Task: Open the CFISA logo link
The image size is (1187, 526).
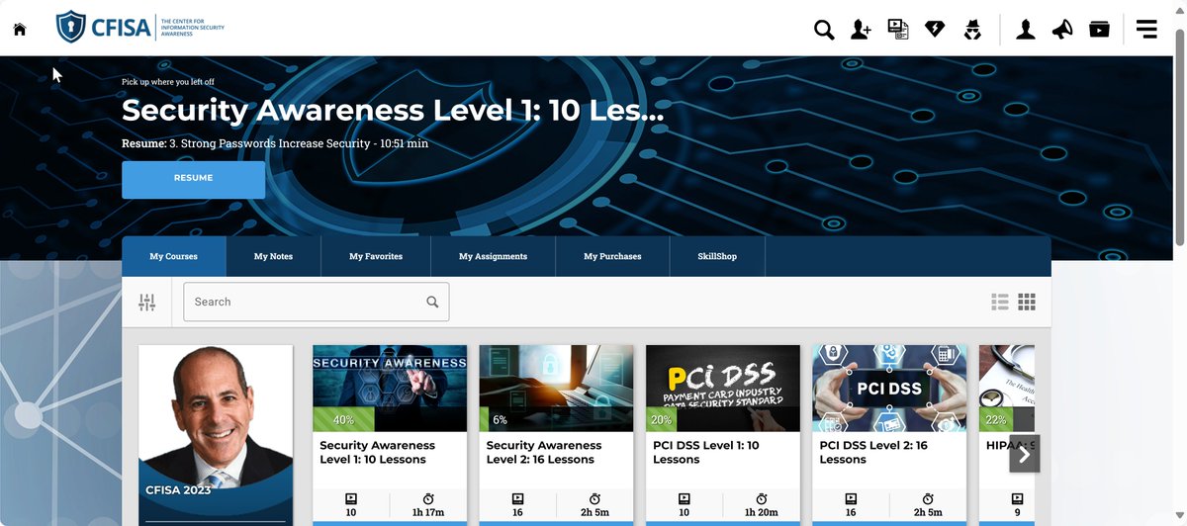Action: click(140, 27)
